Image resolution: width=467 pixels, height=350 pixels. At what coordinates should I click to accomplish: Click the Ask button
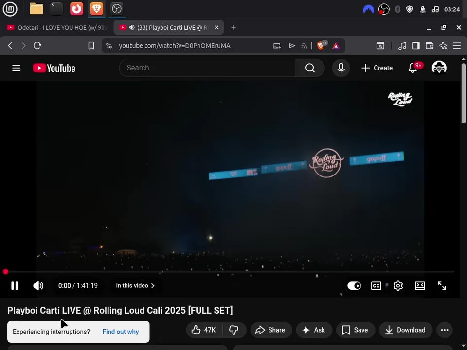coord(314,330)
